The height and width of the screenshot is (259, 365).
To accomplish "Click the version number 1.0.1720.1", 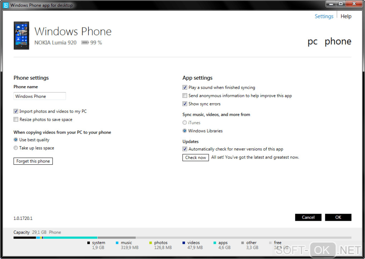I will [23, 218].
